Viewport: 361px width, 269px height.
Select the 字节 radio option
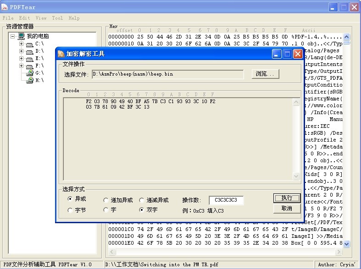(70, 210)
